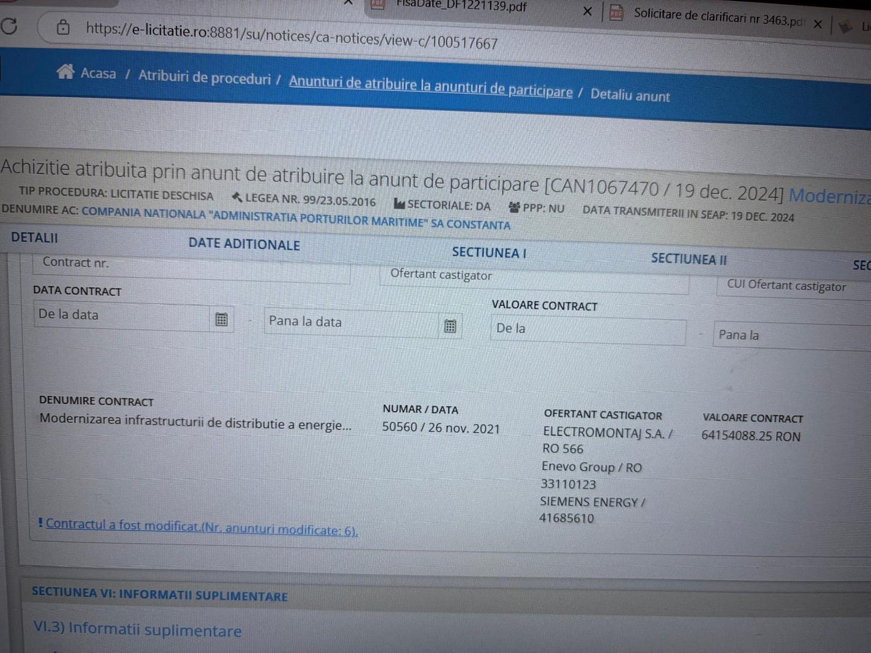Click Detaliu anunt breadcrumb text
This screenshot has width=871, height=653.
(630, 95)
